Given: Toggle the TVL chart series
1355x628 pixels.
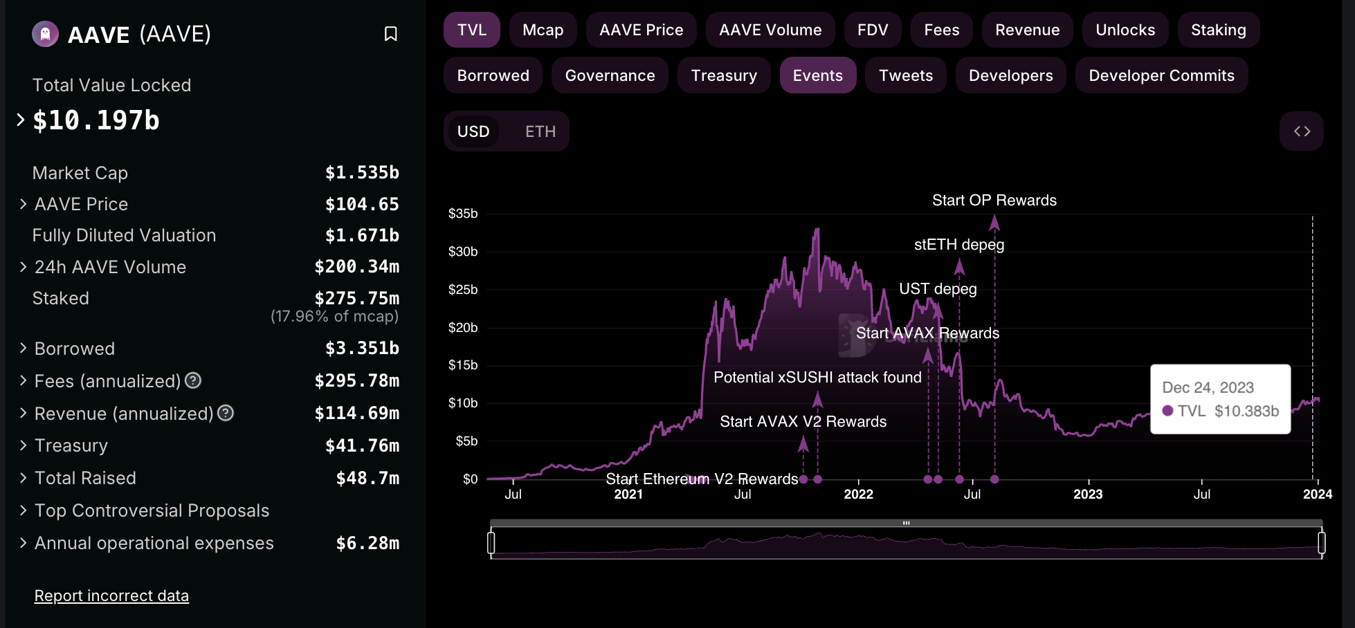Looking at the screenshot, I should [x=472, y=30].
